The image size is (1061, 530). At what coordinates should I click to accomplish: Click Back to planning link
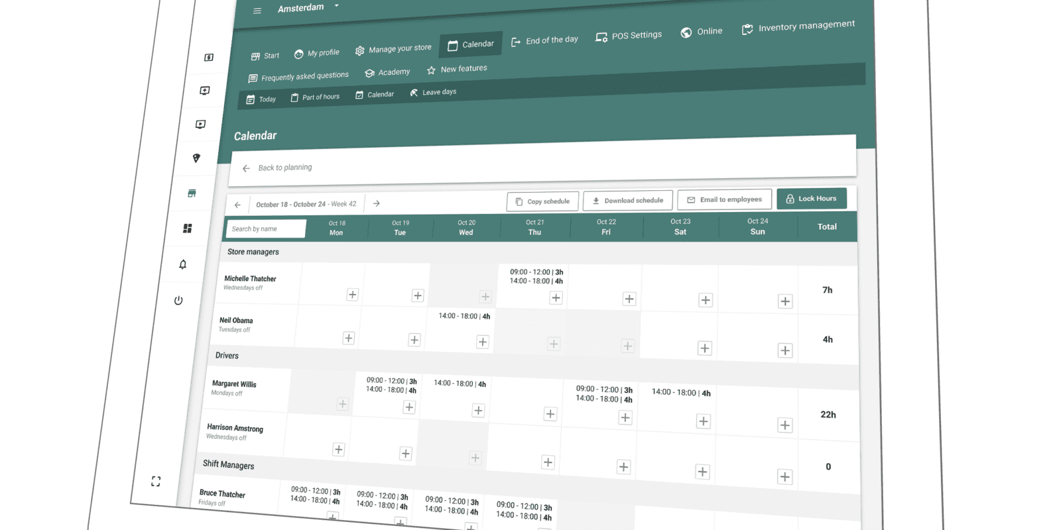pos(284,168)
